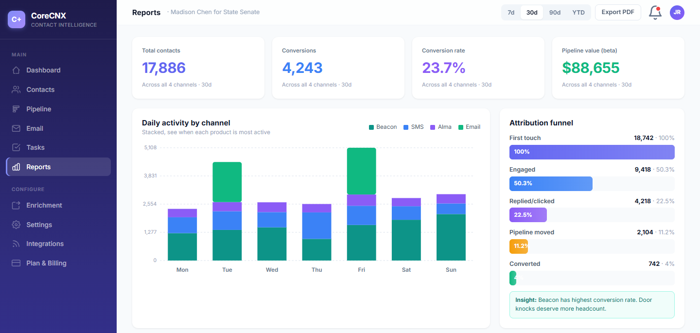Viewport: 700px width, 333px height.
Task: Click Tuesday's green Email bar segment
Action: point(227,182)
